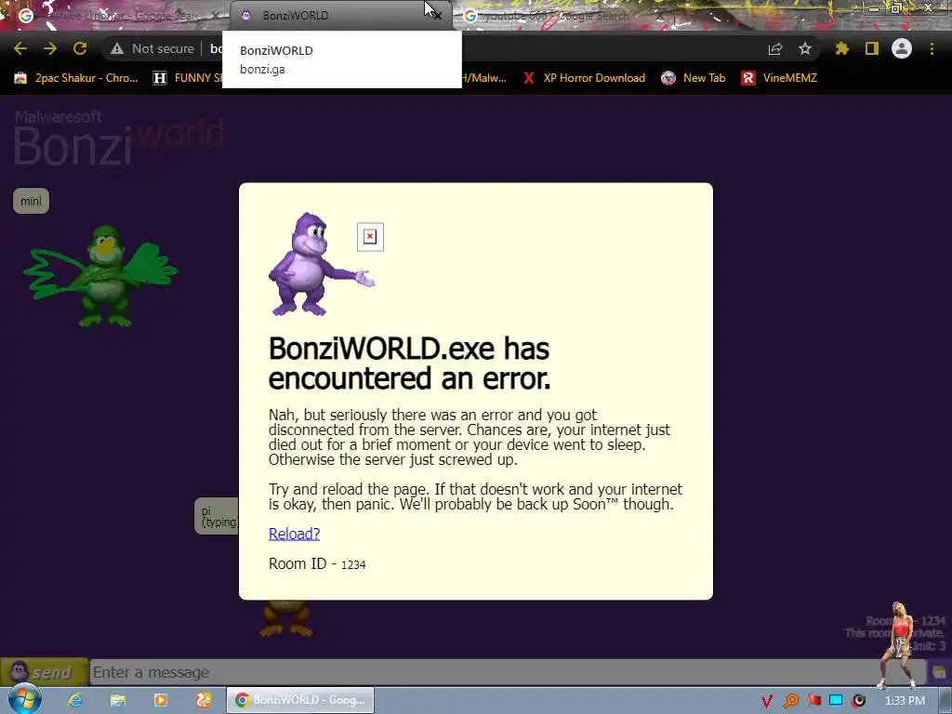The width and height of the screenshot is (952, 714).
Task: Focus the Enter a message field
Action: [507, 672]
